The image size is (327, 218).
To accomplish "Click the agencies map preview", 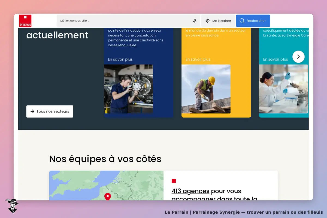I will pos(106,186).
